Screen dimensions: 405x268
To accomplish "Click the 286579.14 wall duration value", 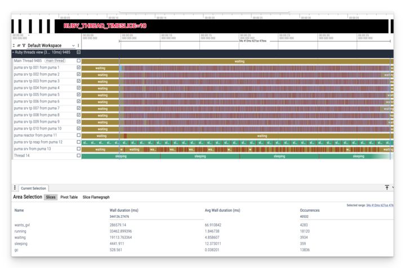I will click(118, 225).
